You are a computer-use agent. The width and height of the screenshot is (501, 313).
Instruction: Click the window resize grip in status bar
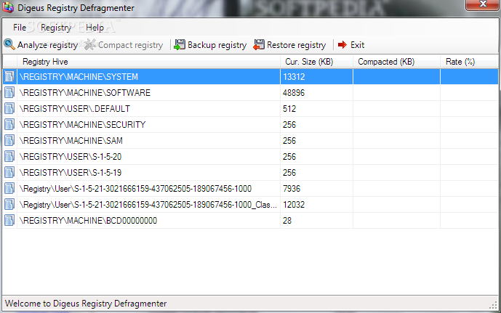493,305
